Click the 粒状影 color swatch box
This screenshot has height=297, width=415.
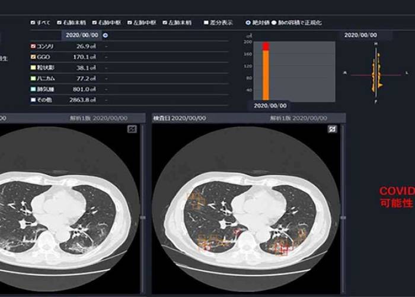tap(33, 68)
